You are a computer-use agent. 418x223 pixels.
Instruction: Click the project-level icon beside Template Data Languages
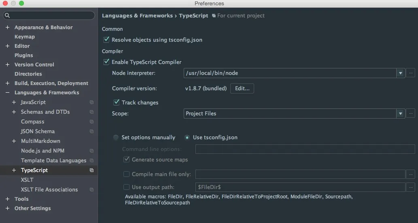[x=91, y=161]
